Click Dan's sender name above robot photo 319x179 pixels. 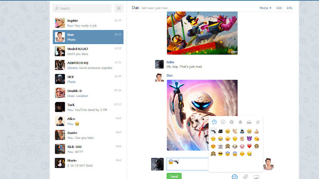click(x=169, y=75)
